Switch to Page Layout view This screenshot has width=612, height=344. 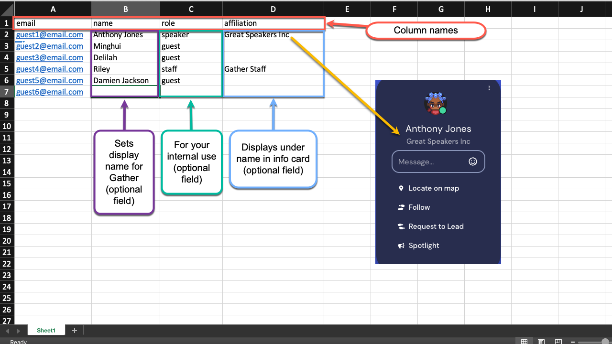[541, 341]
